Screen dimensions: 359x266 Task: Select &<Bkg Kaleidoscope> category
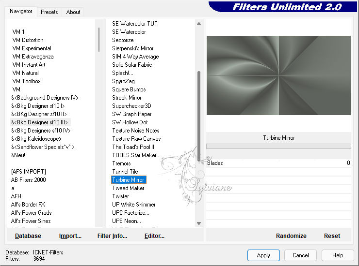[x=36, y=139]
